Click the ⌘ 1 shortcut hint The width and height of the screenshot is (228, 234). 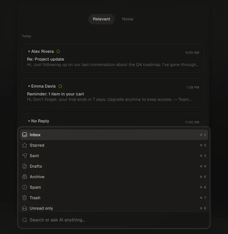point(203,135)
